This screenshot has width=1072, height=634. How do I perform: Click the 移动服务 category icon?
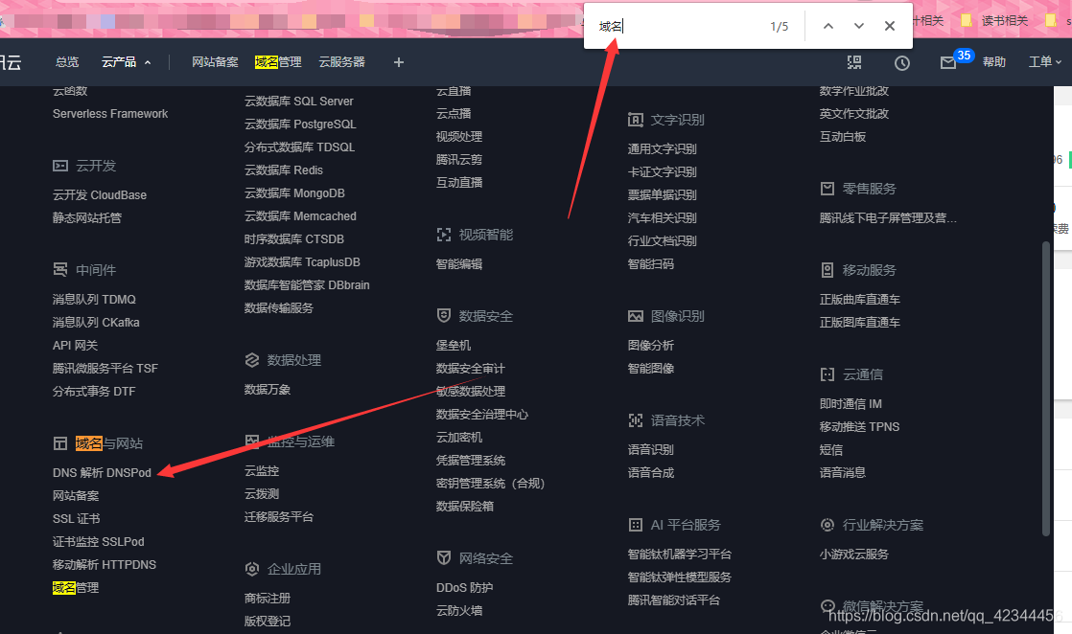(x=827, y=270)
